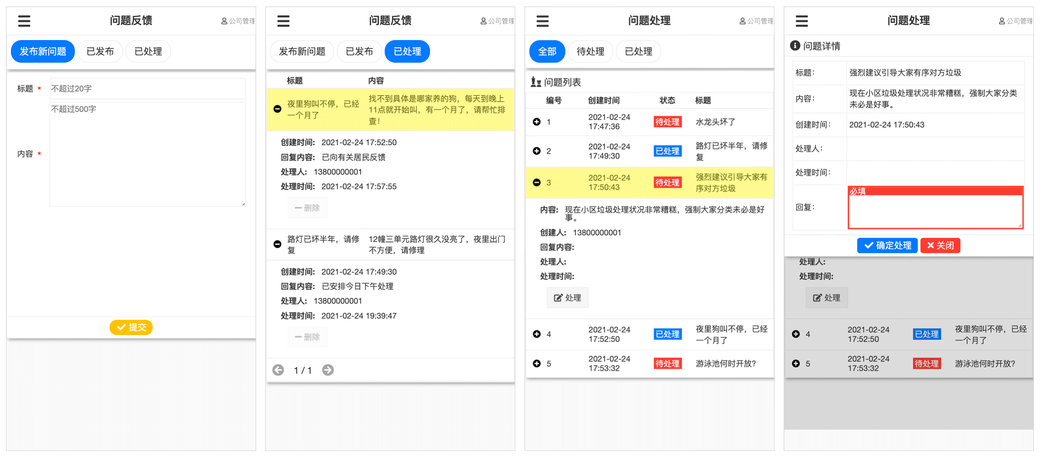1042x457 pixels.
Task: Open hamburger menu above the 问题详情 header
Action: [x=801, y=21]
